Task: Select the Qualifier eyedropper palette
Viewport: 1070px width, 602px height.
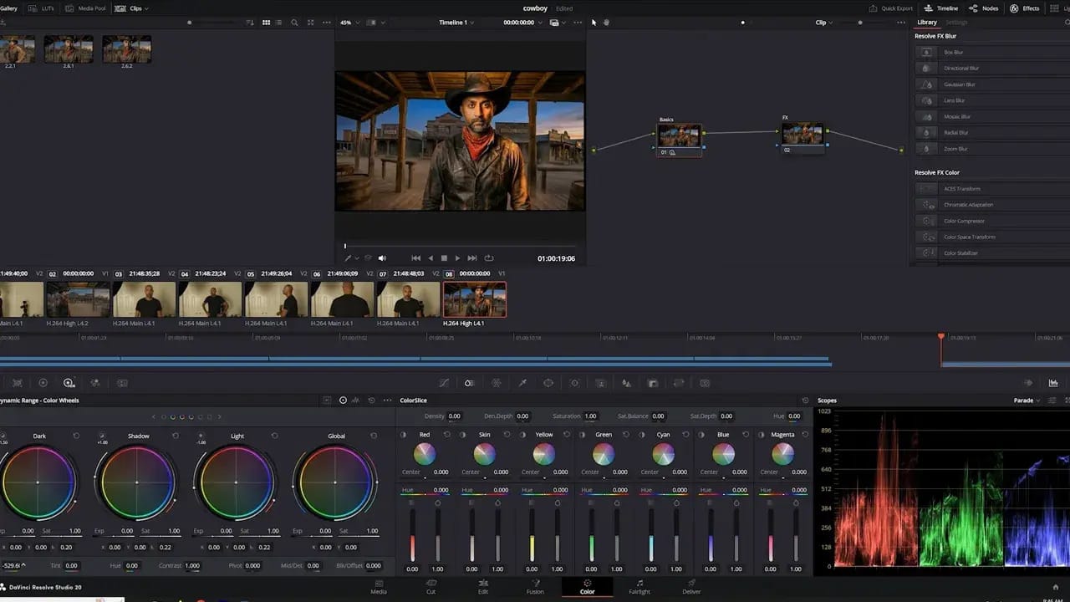Action: pyautogui.click(x=522, y=383)
